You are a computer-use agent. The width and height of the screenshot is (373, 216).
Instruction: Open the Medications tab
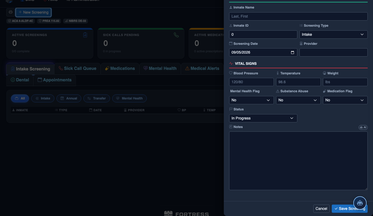click(120, 69)
